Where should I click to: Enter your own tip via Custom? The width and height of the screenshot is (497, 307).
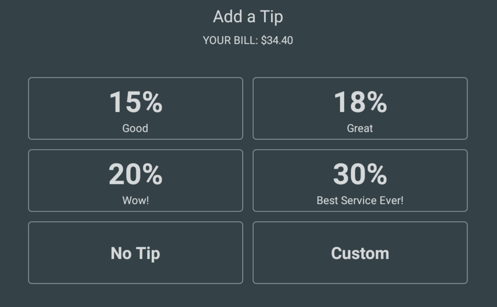360,253
